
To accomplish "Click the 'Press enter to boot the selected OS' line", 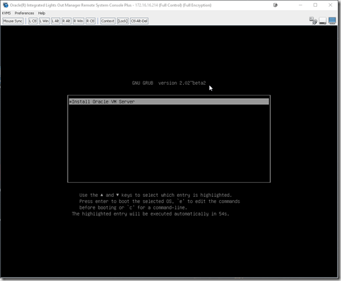I will tap(160, 202).
